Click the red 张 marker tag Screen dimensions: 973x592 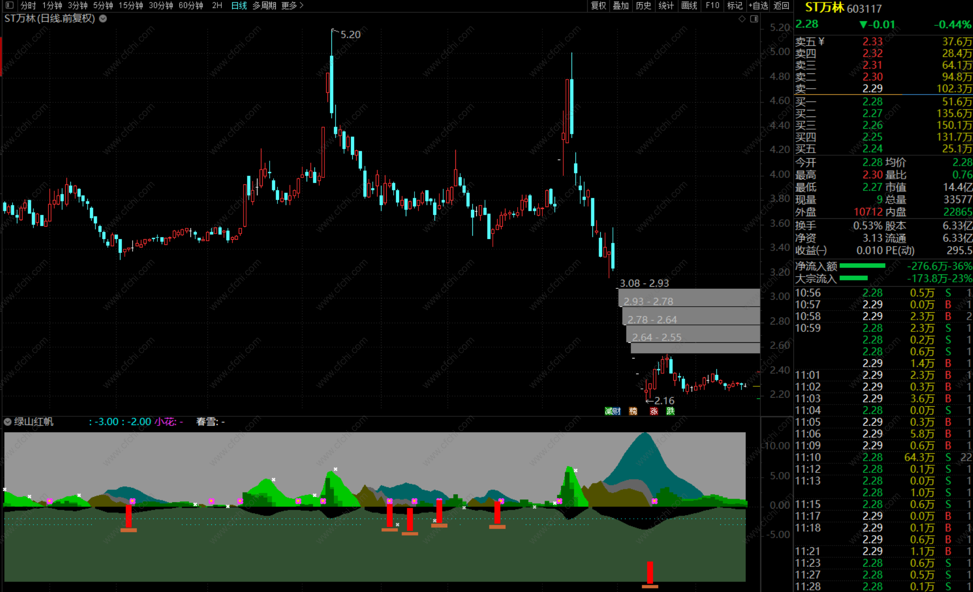pyautogui.click(x=654, y=411)
